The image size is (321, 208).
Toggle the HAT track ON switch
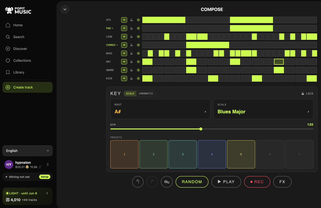(x=124, y=62)
